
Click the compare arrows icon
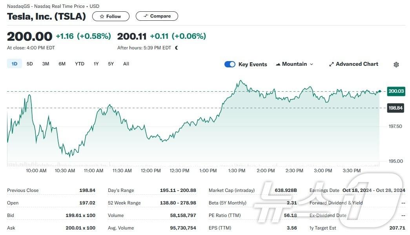pos(146,16)
